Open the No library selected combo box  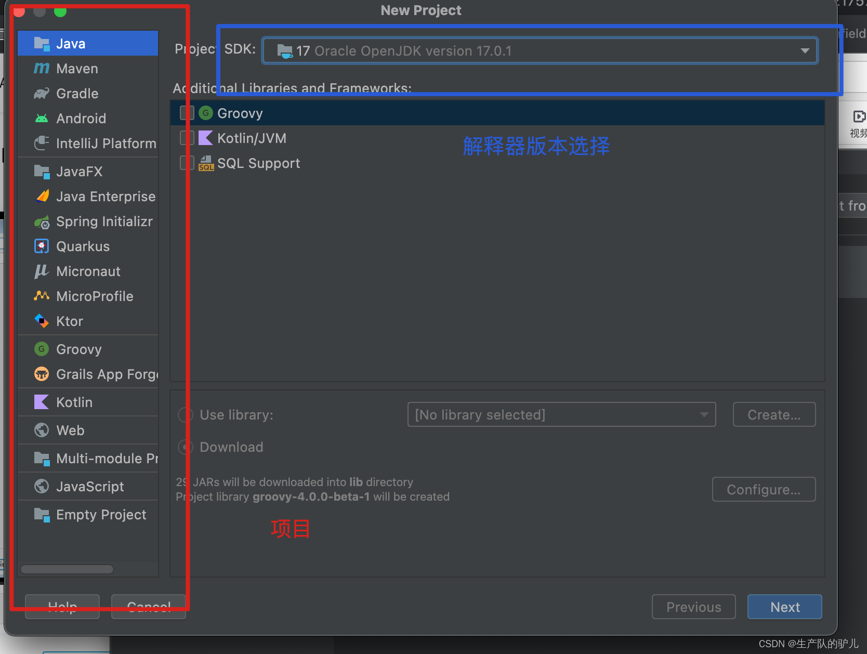coord(561,414)
